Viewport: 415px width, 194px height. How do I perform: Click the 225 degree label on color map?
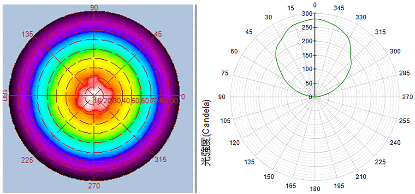[28, 160]
